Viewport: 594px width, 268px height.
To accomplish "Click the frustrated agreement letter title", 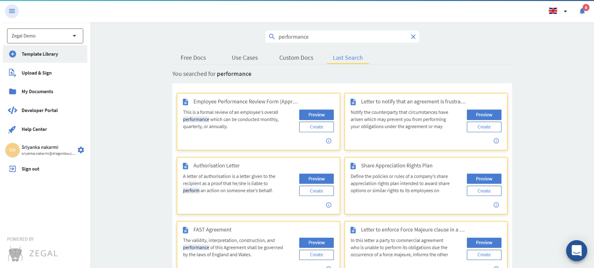I will point(413,102).
